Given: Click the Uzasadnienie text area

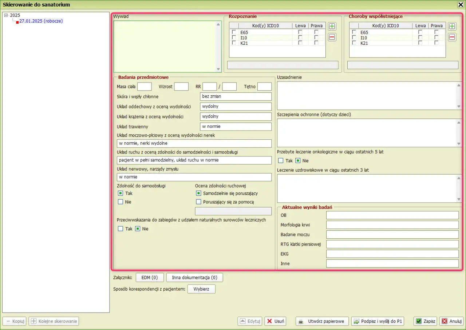Looking at the screenshot, I should point(370,96).
